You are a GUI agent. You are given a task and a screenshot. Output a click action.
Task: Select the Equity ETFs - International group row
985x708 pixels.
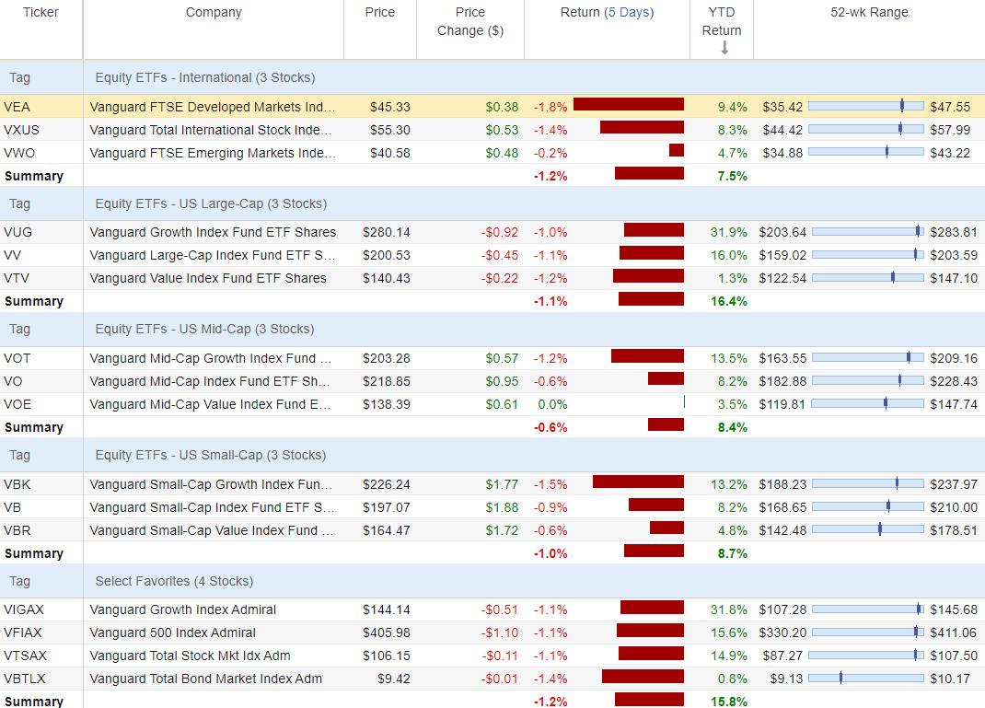[x=492, y=77]
